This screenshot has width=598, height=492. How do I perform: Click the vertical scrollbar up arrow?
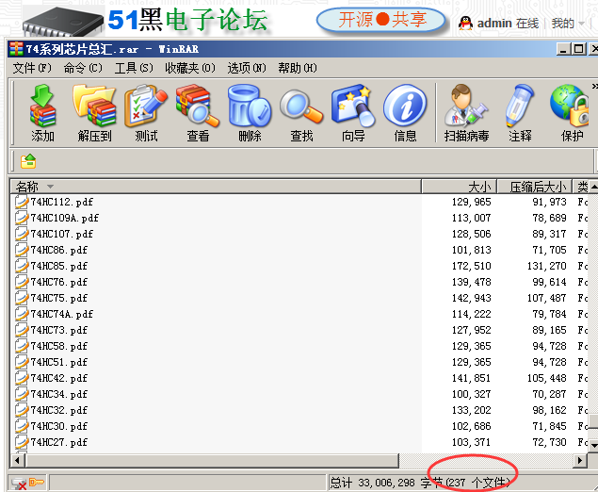[x=594, y=187]
